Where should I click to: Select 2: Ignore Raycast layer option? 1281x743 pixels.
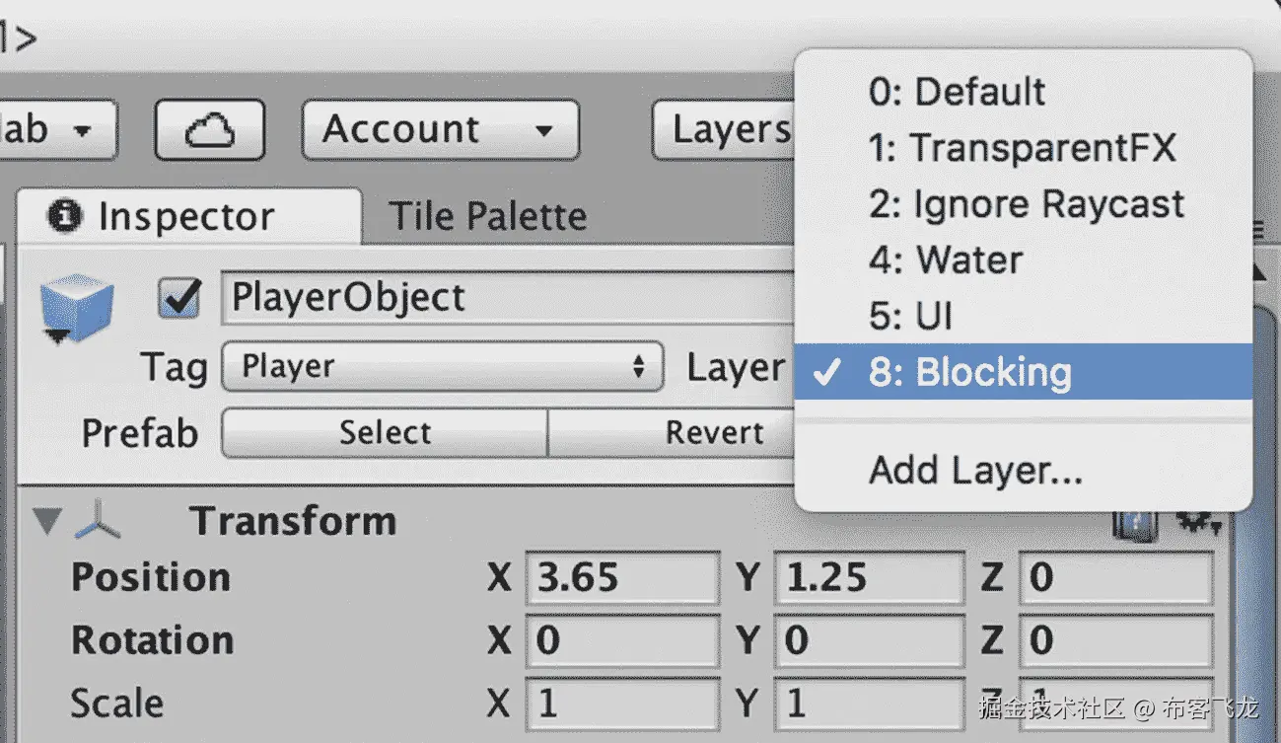pyautogui.click(x=1026, y=204)
